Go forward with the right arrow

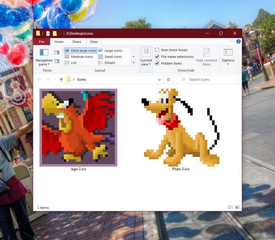coord(48,80)
